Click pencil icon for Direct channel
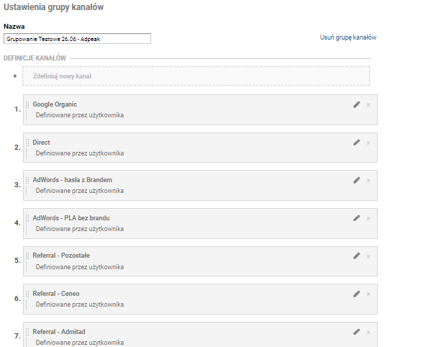 click(356, 143)
